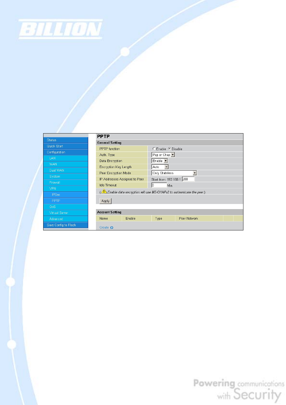This screenshot has width=286, height=405.
Task: Click the warning icon in the MS-CHAPv2 note
Action: (x=104, y=192)
